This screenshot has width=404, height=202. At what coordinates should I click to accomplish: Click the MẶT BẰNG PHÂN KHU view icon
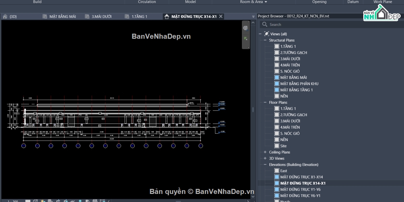[x=277, y=84]
